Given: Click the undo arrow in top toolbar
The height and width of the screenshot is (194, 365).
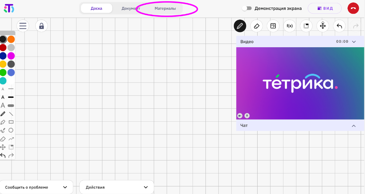Looking at the screenshot, I should [x=339, y=26].
